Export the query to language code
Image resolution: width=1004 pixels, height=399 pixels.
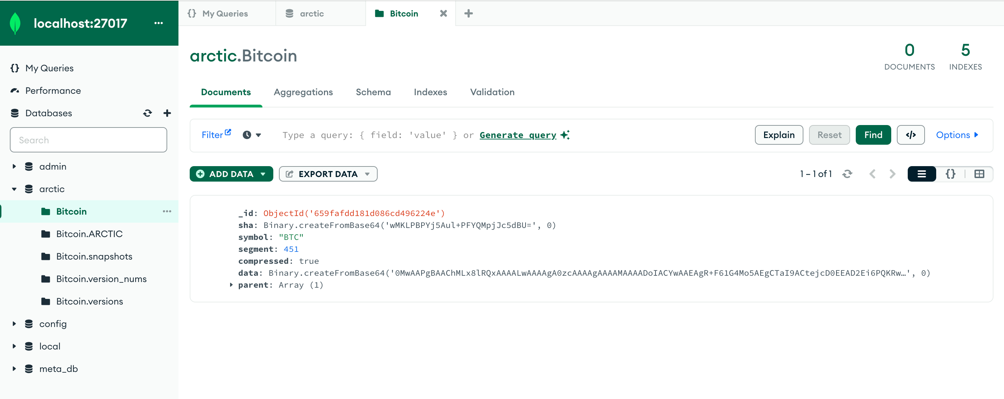pyautogui.click(x=911, y=135)
